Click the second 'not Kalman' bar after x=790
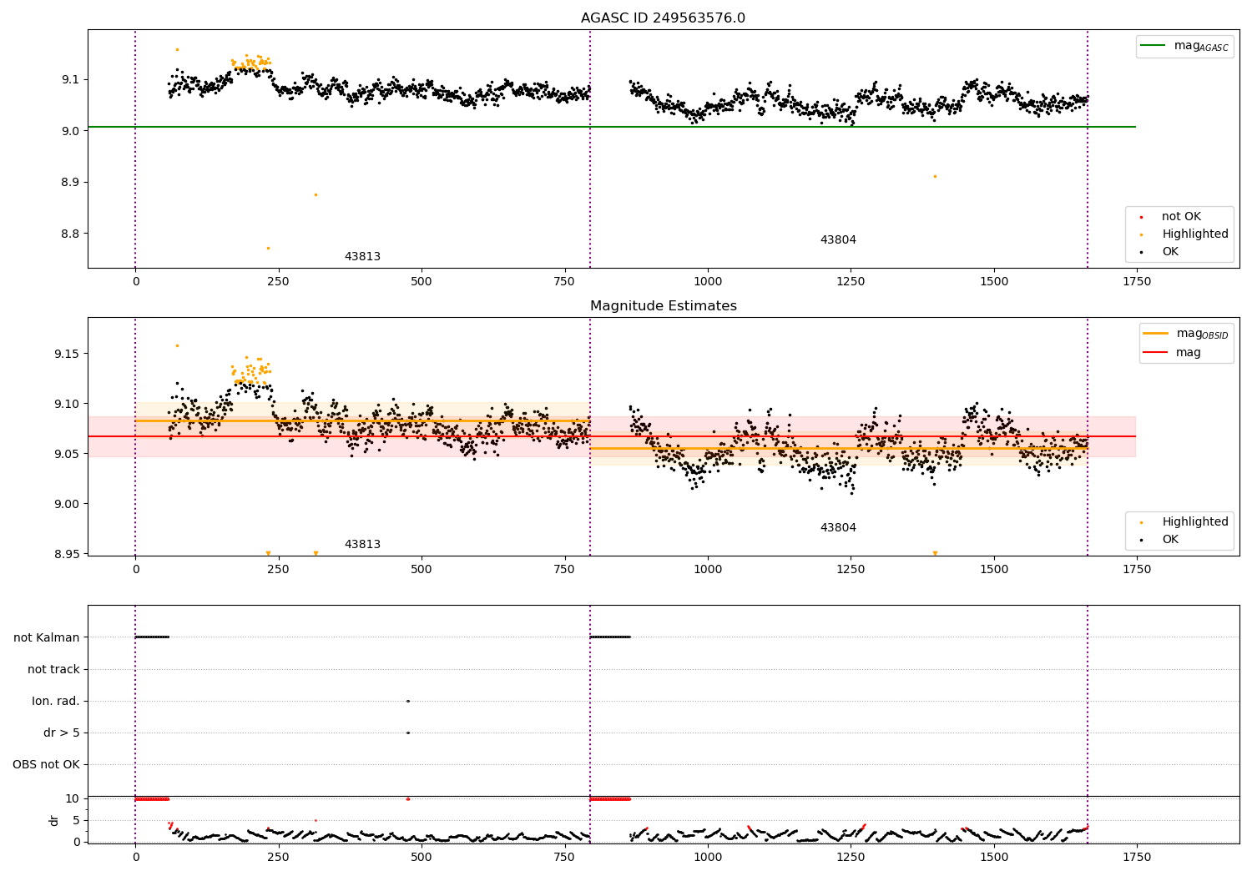 pyautogui.click(x=610, y=637)
